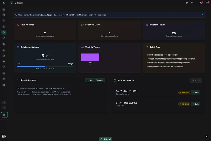Viewport: 211px width, 141px height.
Task: Open the document sidebar icon
Action: (4, 73)
